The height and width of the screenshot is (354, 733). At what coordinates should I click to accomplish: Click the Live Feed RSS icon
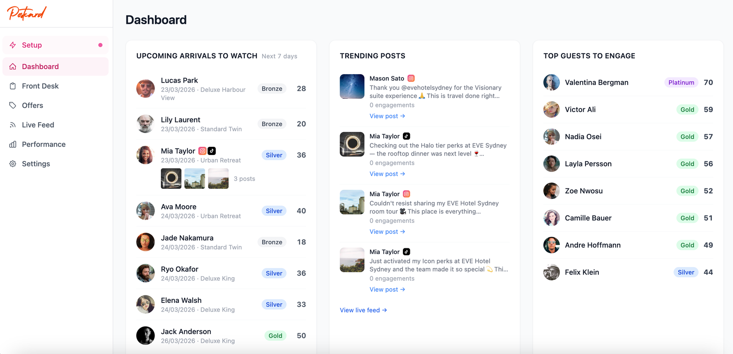(x=13, y=125)
